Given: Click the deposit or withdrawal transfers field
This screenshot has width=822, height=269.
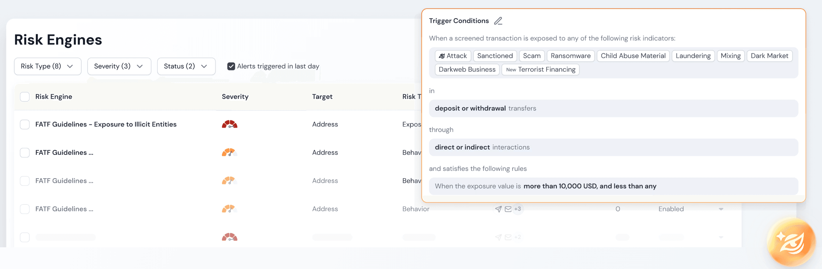Looking at the screenshot, I should (x=613, y=108).
